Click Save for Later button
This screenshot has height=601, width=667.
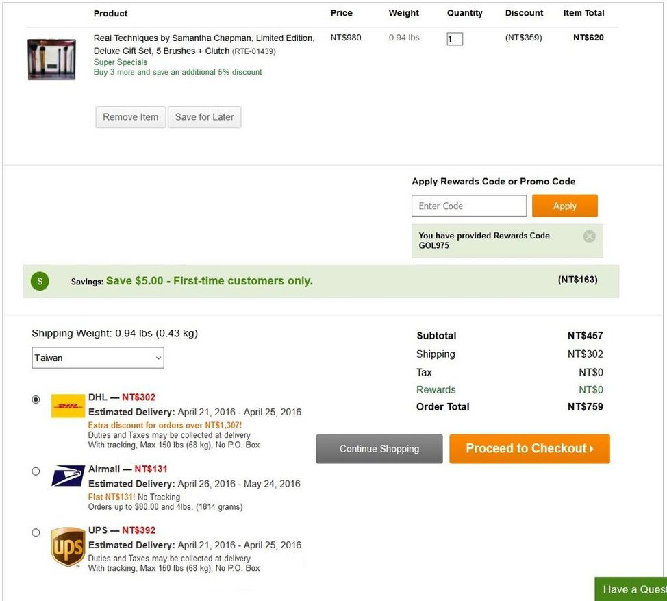(x=205, y=117)
